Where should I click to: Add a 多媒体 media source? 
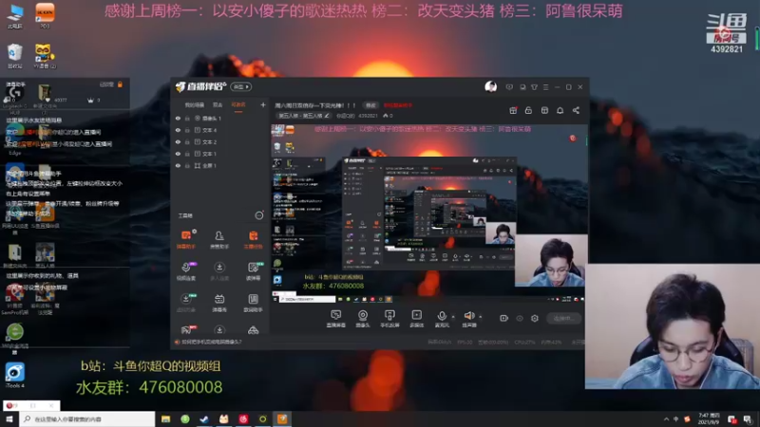[416, 319]
